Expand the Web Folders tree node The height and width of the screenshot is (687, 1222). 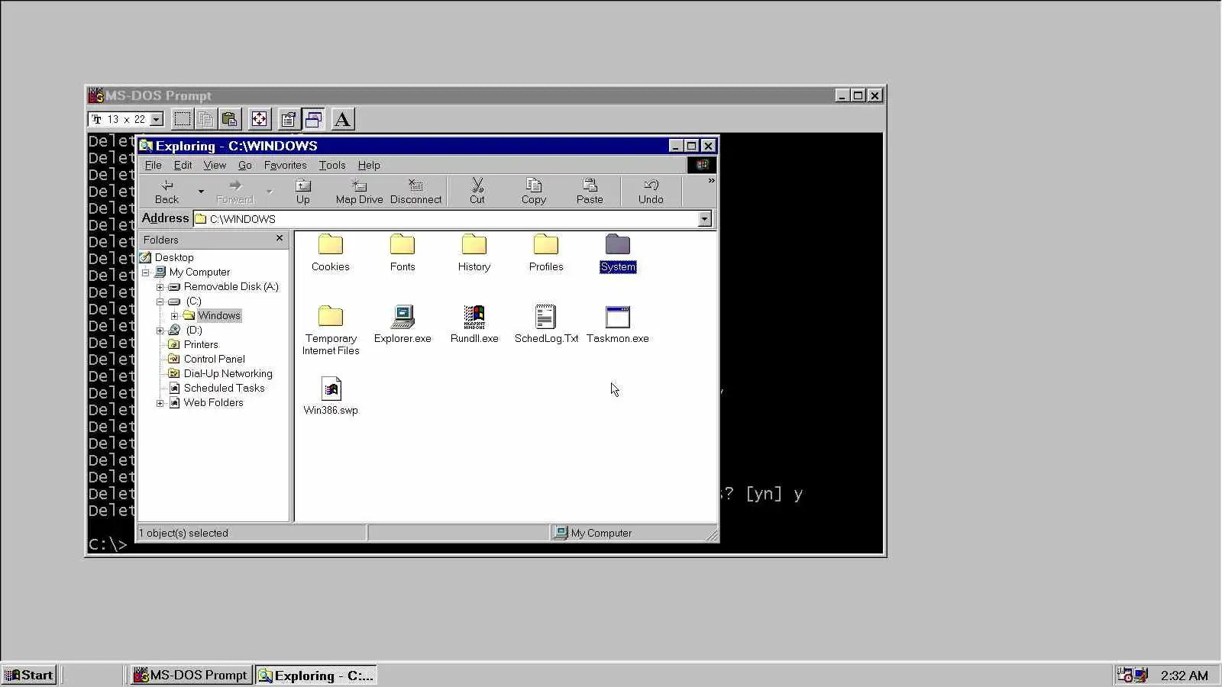160,403
